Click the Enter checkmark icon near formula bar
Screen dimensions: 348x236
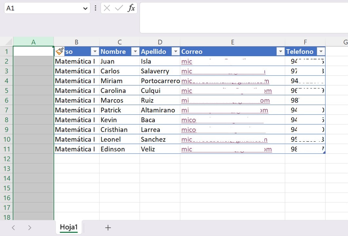[119, 8]
